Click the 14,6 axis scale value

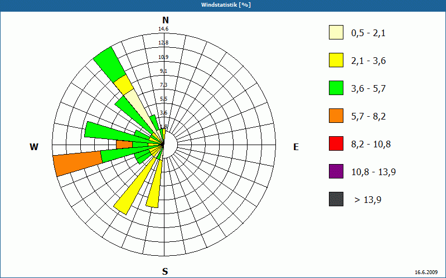coord(163,29)
